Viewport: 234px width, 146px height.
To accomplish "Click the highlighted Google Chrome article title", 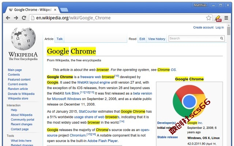I will [x=71, y=51].
